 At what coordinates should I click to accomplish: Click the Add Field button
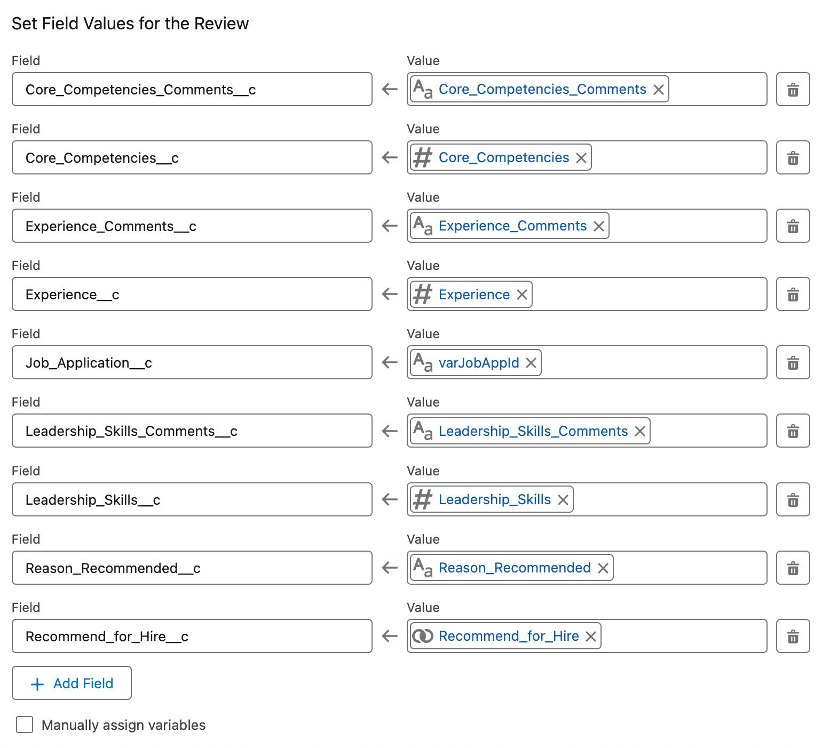71,683
